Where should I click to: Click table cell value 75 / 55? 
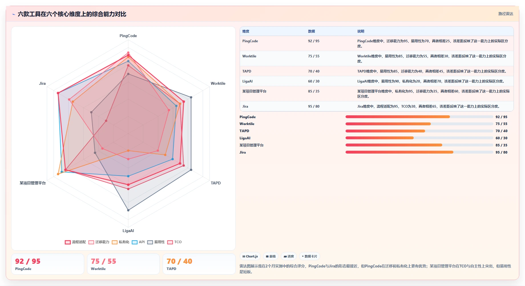pos(314,56)
